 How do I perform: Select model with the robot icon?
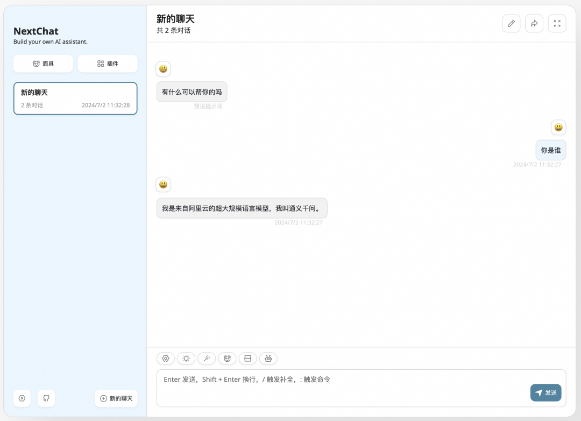[268, 358]
